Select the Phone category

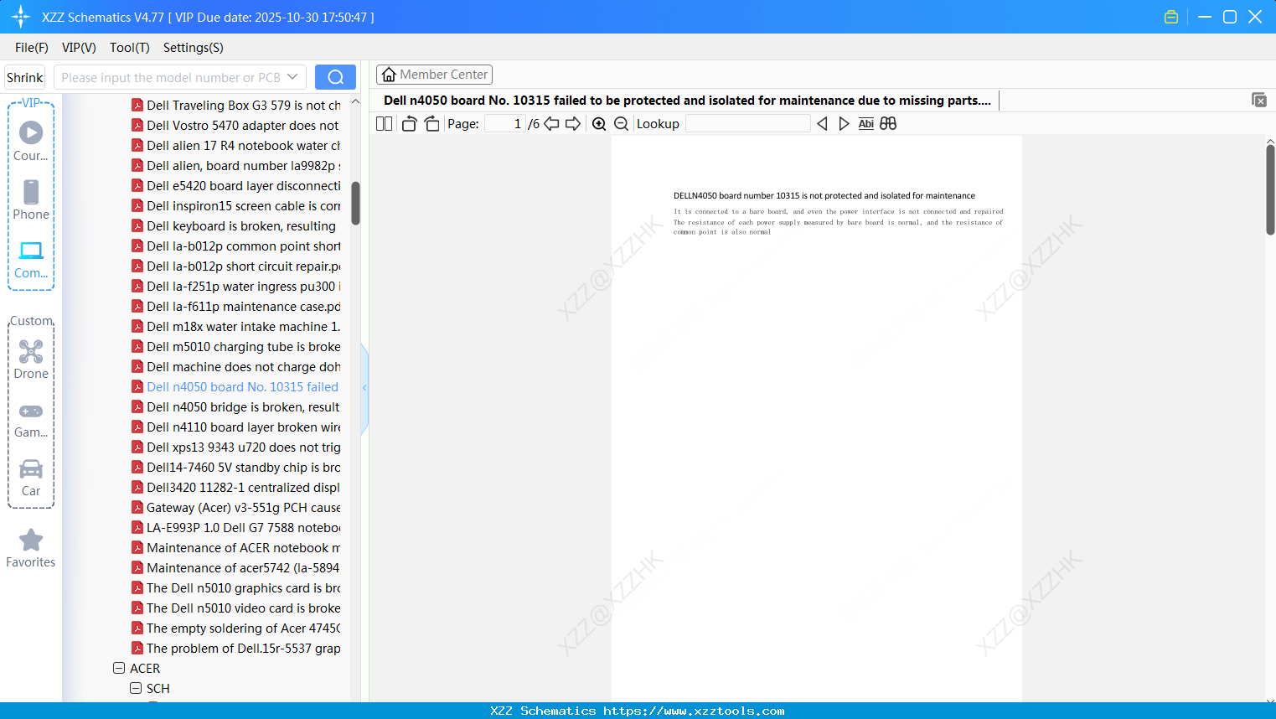31,199
